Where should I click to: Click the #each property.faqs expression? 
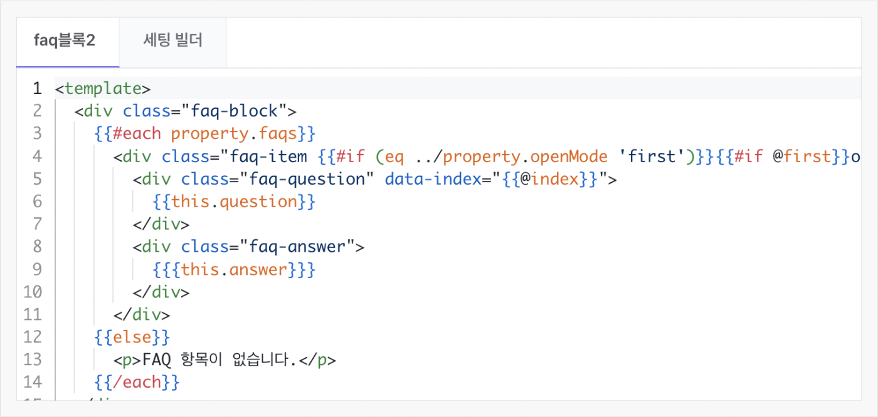point(205,133)
